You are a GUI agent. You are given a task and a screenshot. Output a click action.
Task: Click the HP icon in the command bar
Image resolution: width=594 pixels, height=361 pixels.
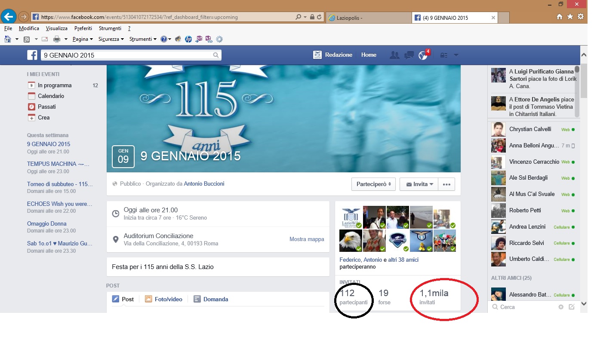coord(188,39)
